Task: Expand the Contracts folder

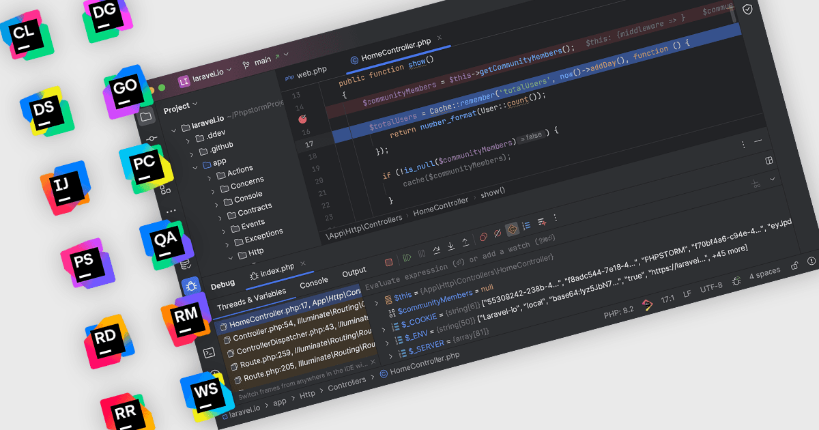Action: click(220, 218)
